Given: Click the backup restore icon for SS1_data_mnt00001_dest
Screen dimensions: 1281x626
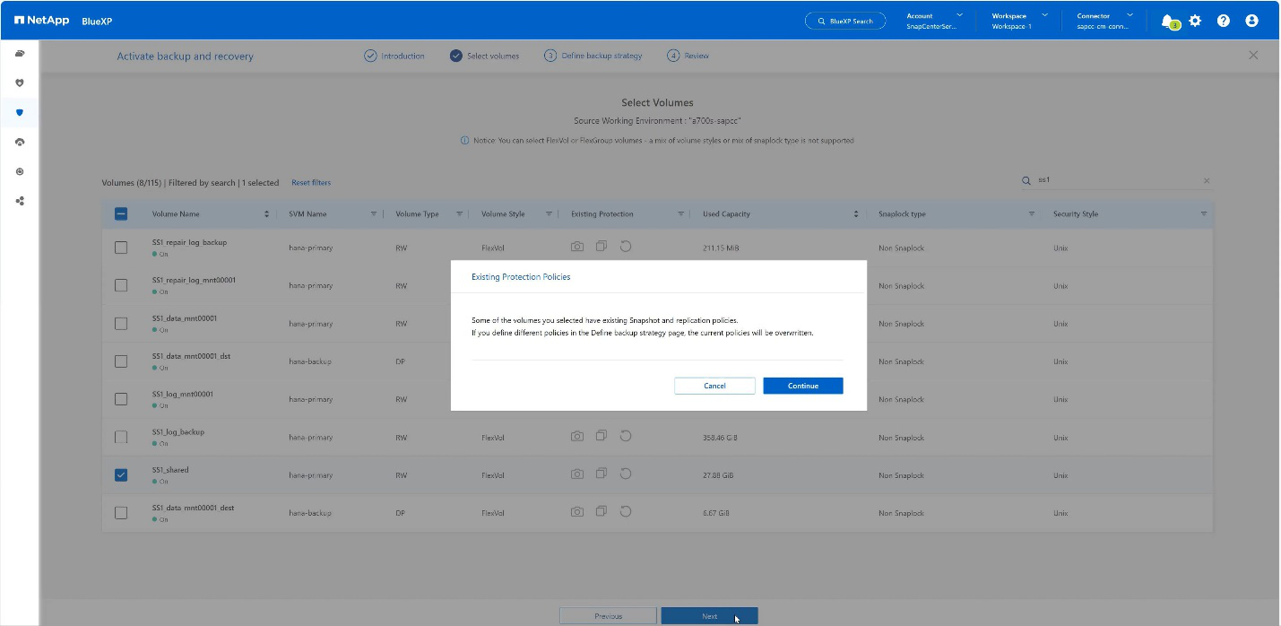Looking at the screenshot, I should coord(626,511).
